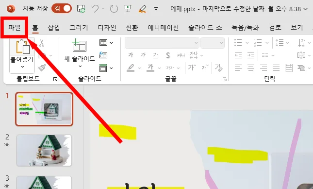The height and width of the screenshot is (189, 313).
Task: Switch to the 보기 tab
Action: click(x=297, y=27)
